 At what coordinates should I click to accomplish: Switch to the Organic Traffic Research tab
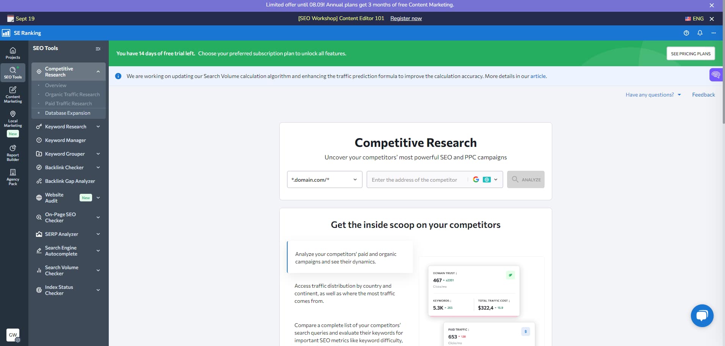[x=72, y=94]
